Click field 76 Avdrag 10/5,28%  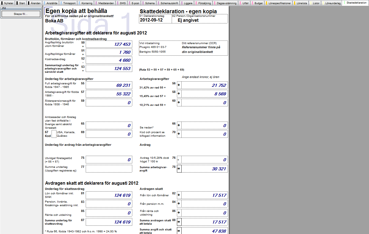pos(204,160)
